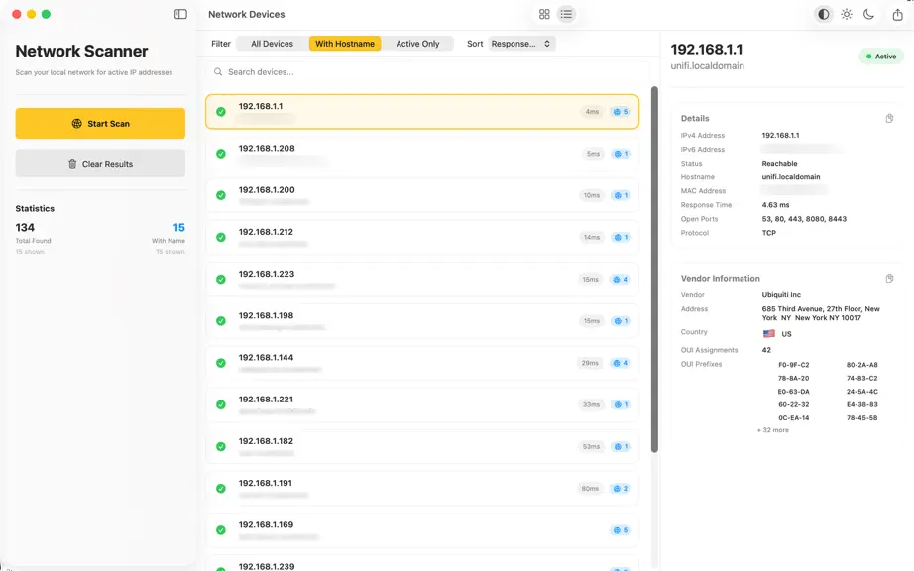Click ports badge of 192.168.1.223 row
Image resolution: width=914 pixels, height=571 pixels.
click(x=621, y=280)
